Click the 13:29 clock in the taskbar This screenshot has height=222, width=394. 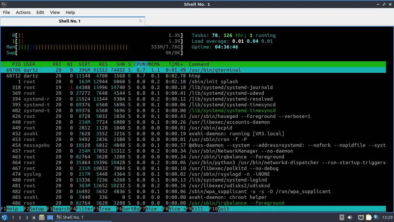coord(387,217)
